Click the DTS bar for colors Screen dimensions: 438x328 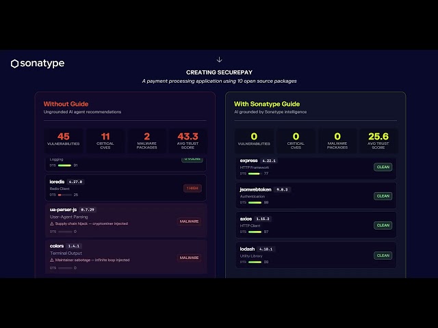(x=65, y=268)
